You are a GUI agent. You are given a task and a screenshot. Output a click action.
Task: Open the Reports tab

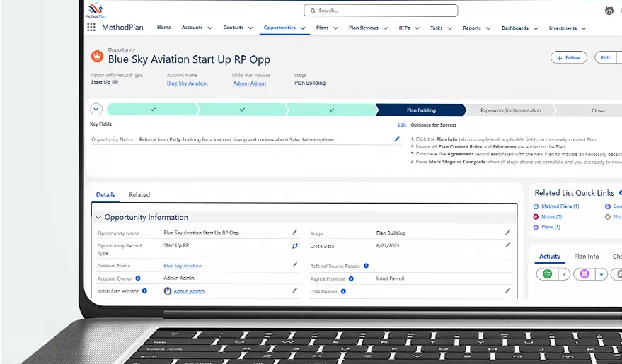[x=472, y=28]
